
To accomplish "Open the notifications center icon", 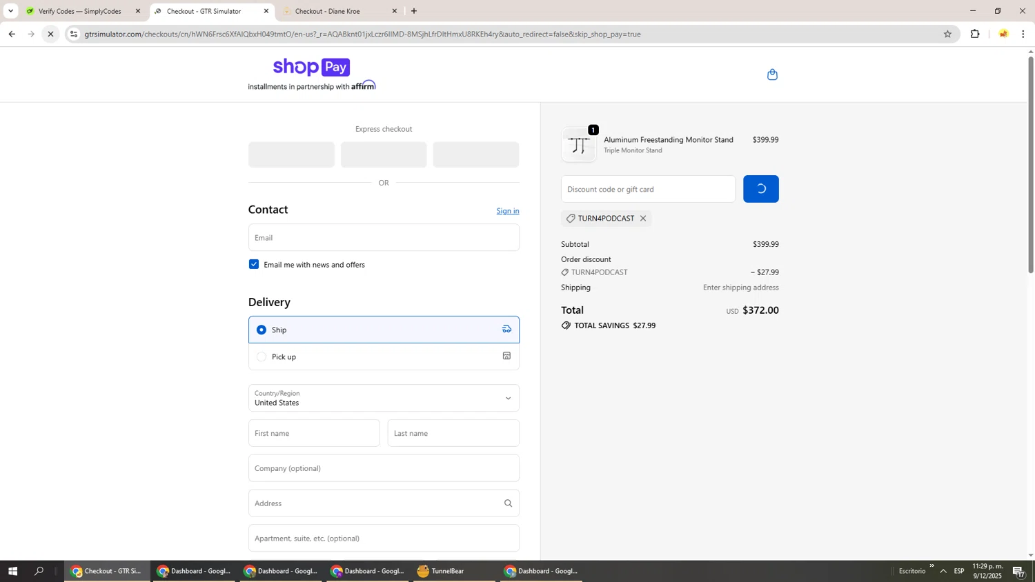I will [1019, 571].
